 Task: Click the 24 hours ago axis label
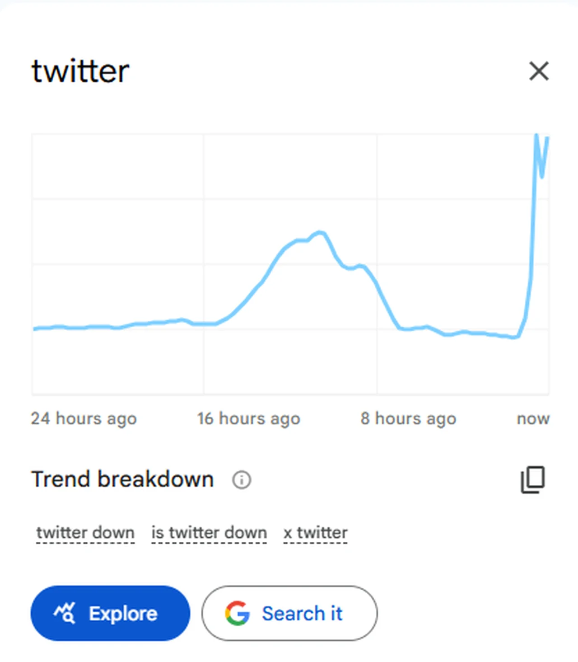pos(84,418)
